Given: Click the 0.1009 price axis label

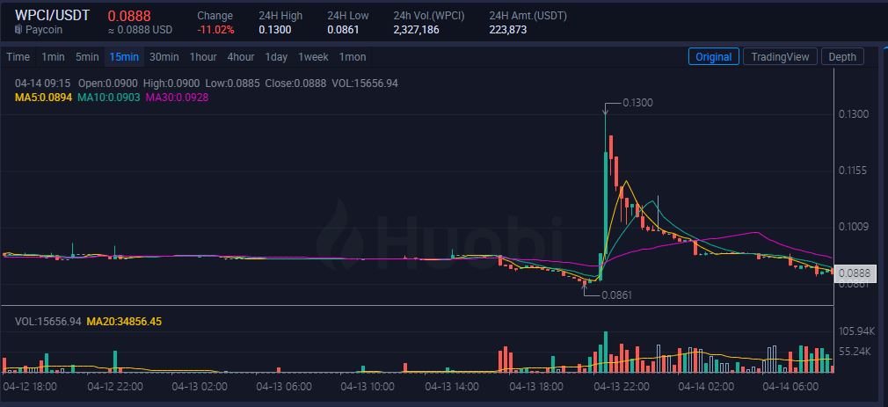Looking at the screenshot, I should coord(854,227).
